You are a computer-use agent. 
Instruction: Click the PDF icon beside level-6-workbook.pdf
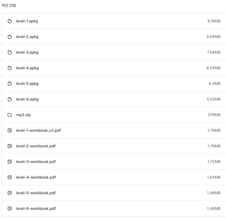coord(10,209)
